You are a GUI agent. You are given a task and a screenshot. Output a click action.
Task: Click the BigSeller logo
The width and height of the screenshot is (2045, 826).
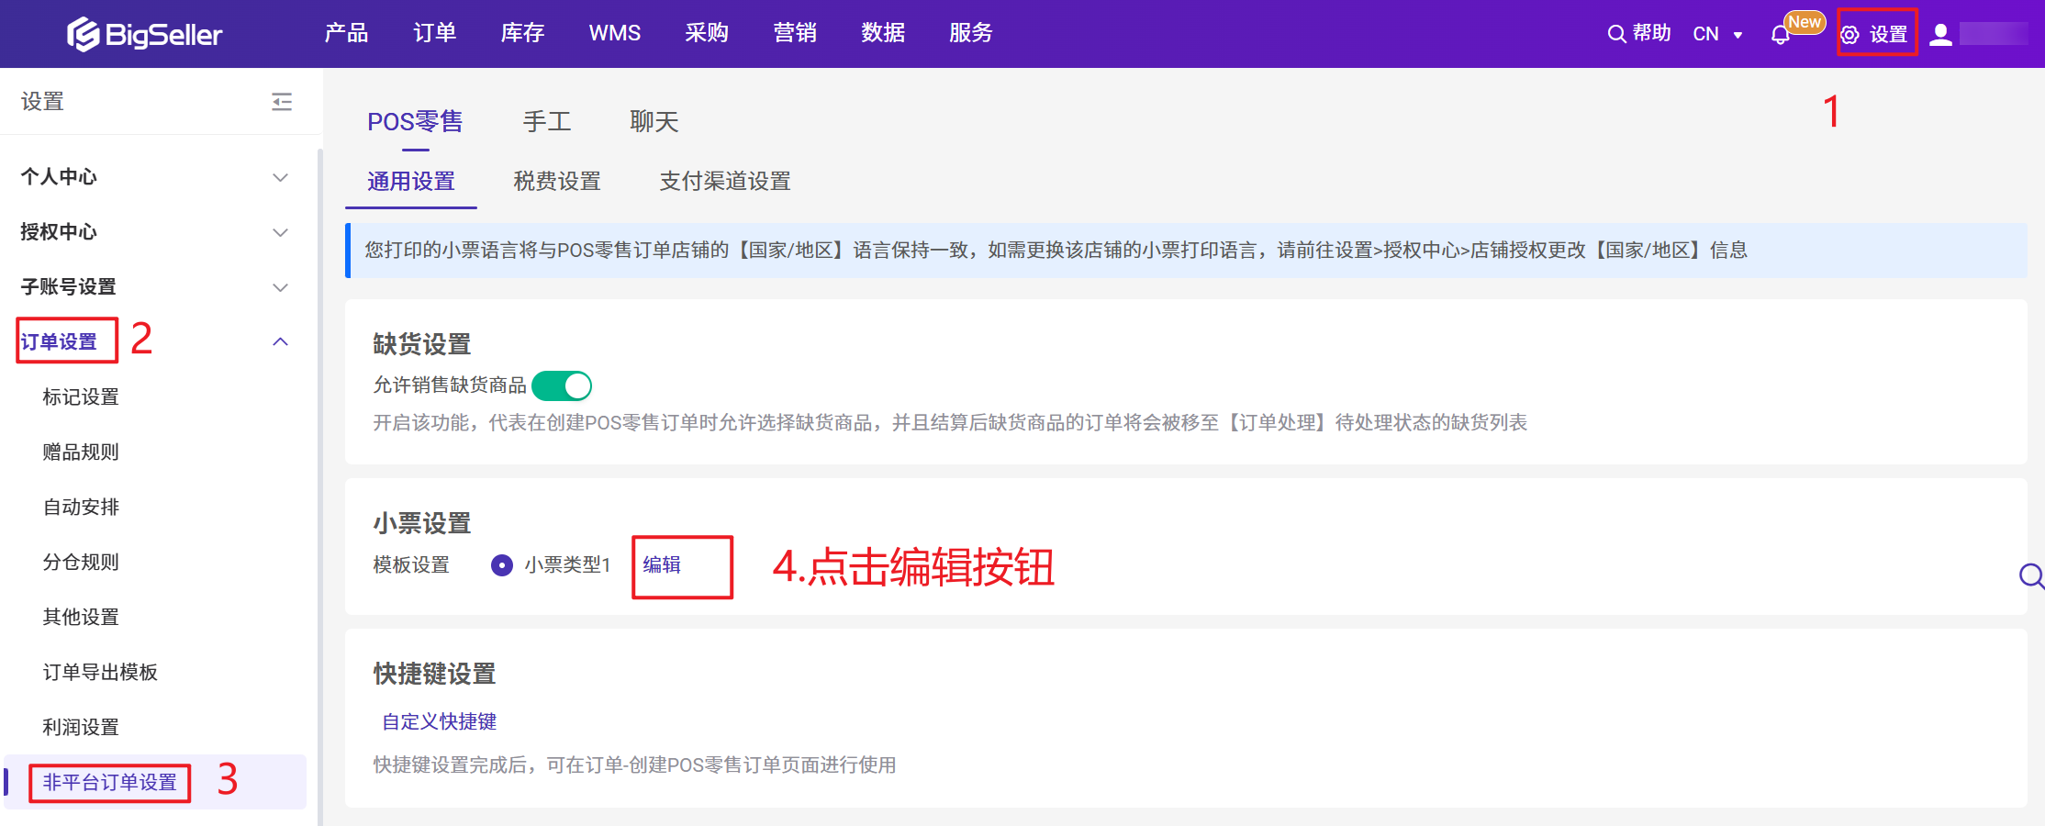[145, 34]
